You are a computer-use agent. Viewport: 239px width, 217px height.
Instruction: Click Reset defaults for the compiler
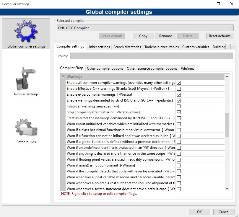[x=220, y=36]
